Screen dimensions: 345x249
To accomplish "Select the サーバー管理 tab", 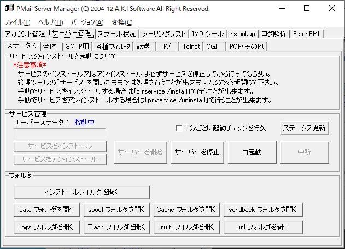I will tap(72, 33).
